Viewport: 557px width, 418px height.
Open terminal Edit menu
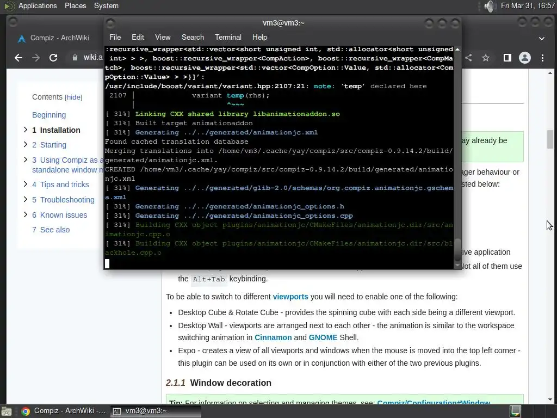[x=138, y=38]
